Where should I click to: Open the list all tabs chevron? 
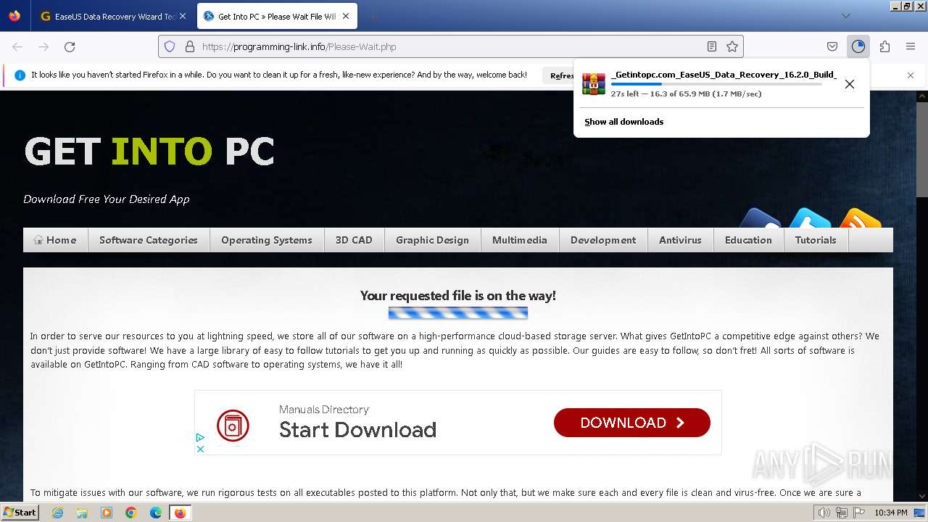[x=846, y=16]
